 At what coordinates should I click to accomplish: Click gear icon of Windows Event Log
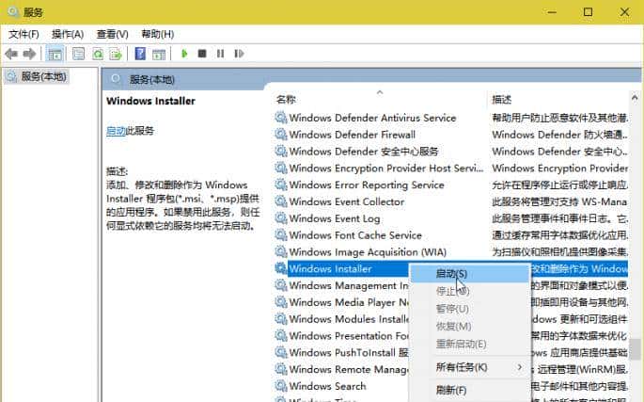coord(281,218)
